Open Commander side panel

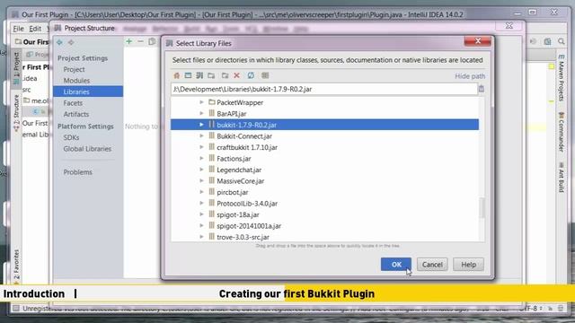coord(561,132)
